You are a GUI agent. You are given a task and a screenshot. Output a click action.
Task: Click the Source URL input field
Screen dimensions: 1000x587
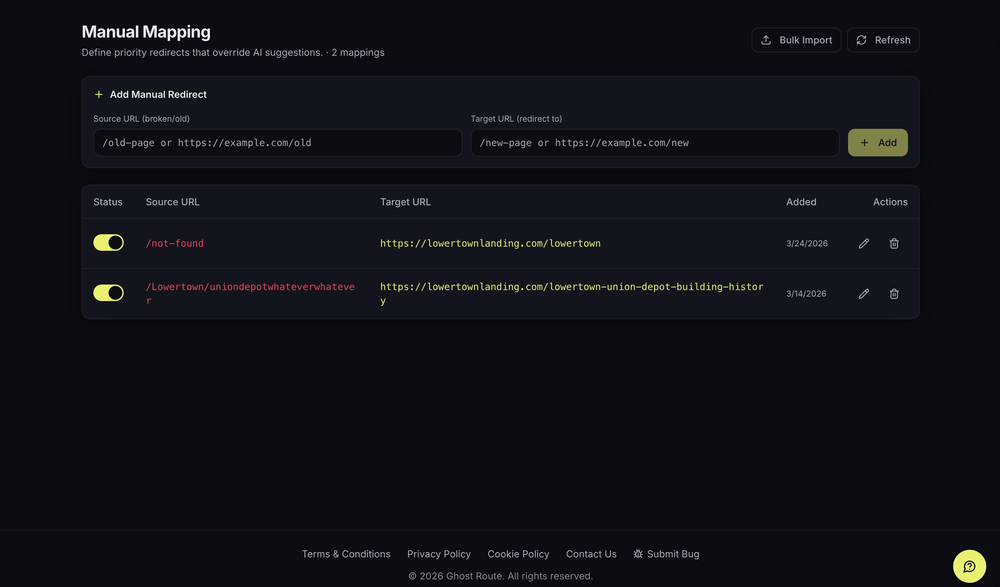[x=277, y=142]
